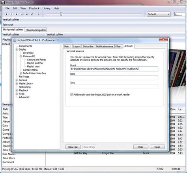
Task: Collapse the Columns UI tree node
Action: point(21,56)
